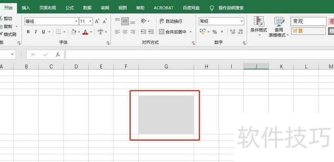Image resolution: width=334 pixels, height=162 pixels.
Task: Open the 视图 tab
Action: tap(122, 8)
